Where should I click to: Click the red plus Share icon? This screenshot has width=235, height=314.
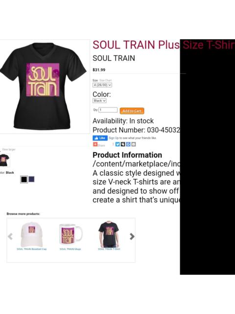coord(95,144)
